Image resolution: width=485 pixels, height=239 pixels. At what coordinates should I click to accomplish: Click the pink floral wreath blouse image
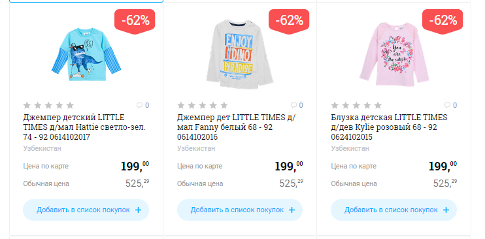(x=393, y=54)
